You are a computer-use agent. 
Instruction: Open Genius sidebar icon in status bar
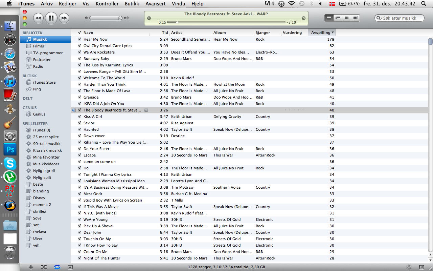click(409, 267)
